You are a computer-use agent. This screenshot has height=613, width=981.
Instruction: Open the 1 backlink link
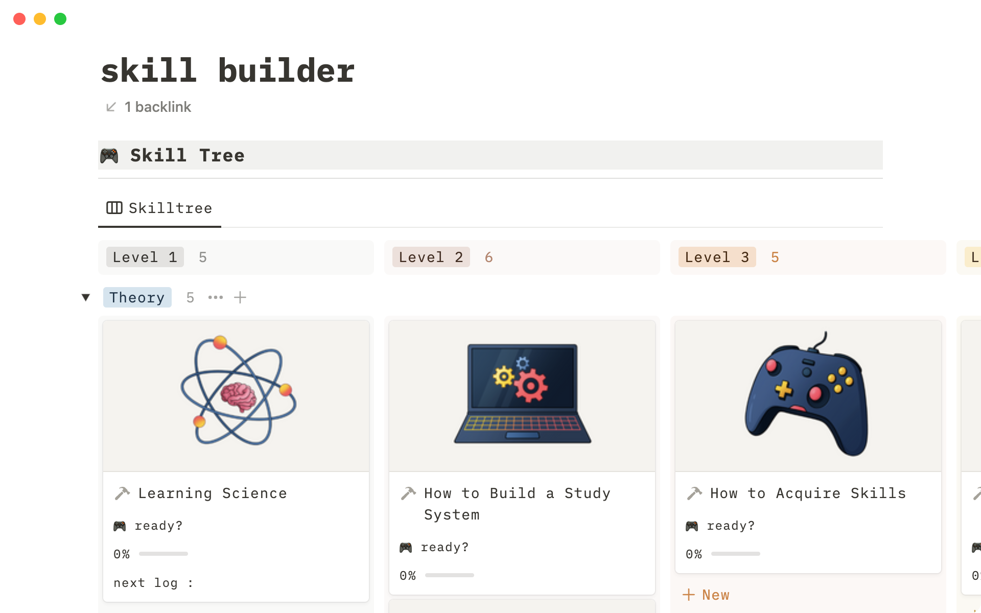pos(157,107)
